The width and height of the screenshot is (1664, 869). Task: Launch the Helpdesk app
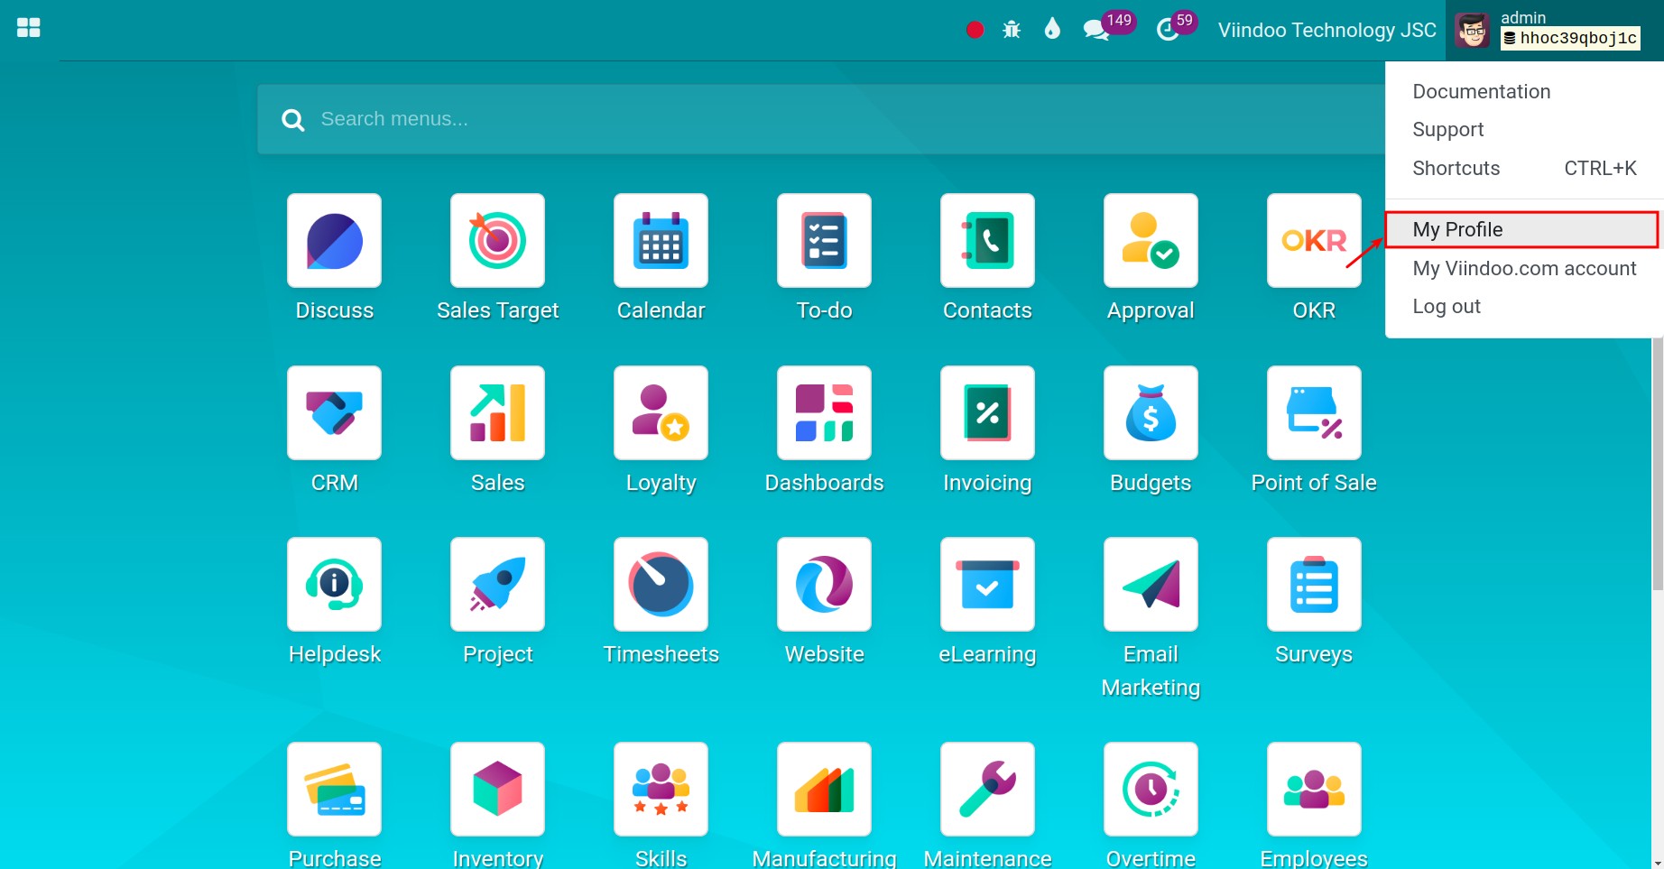pos(334,584)
